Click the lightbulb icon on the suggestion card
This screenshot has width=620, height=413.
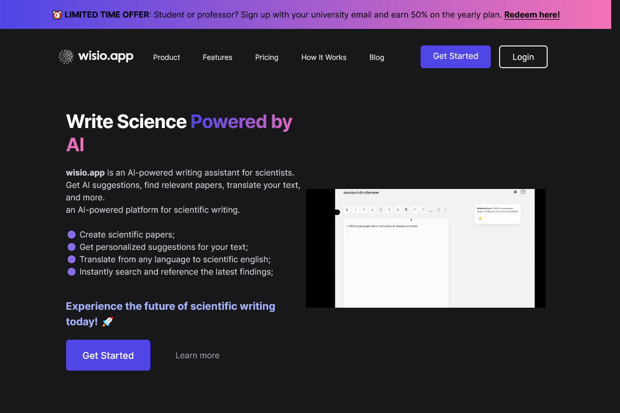[x=480, y=218]
